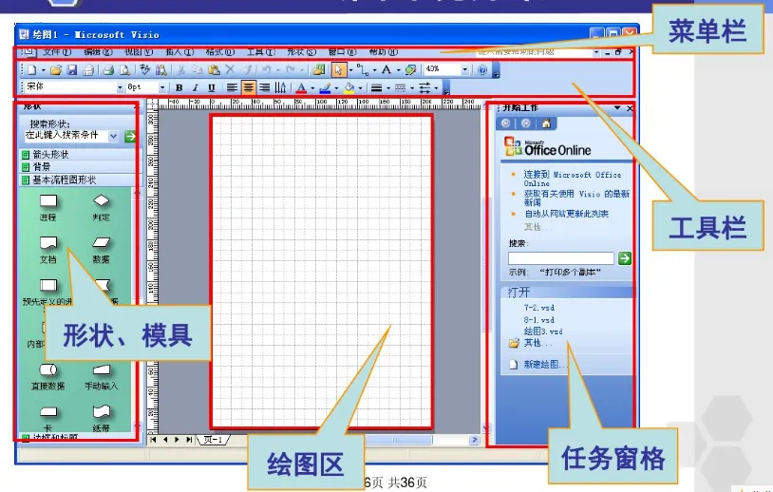The image size is (773, 492).
Task: Select the 文档 document shape
Action: point(48,250)
